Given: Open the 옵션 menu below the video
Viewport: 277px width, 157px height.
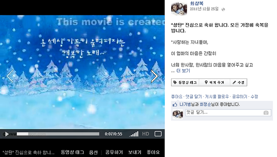Looking at the screenshot, I should point(93,152).
